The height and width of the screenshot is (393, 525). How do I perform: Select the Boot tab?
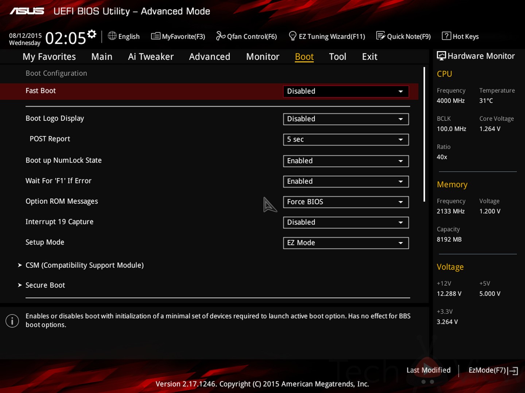click(304, 57)
